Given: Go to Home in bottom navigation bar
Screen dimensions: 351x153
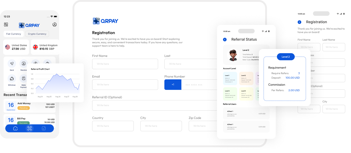Looking at the screenshot, I should pyautogui.click(x=15, y=128).
